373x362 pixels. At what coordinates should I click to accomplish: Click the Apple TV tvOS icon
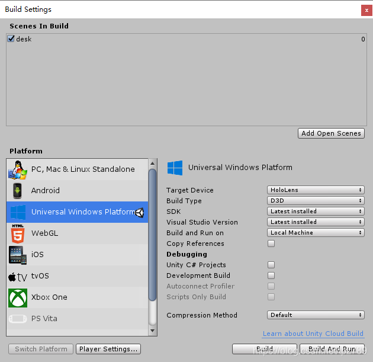pyautogui.click(x=18, y=277)
